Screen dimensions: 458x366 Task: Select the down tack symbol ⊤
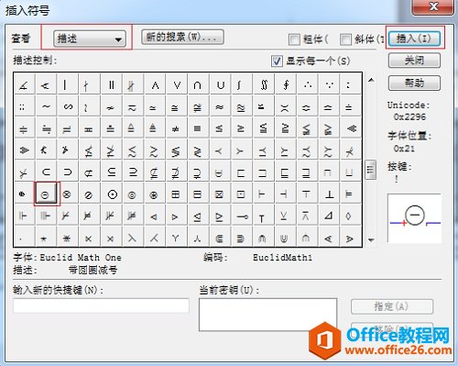[x=306, y=194]
